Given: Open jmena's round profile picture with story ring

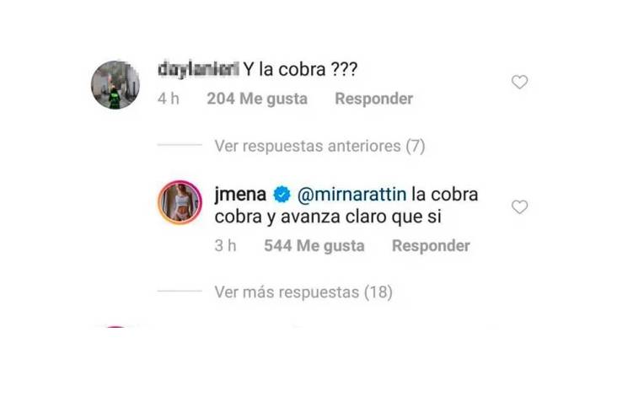Looking at the screenshot, I should [x=180, y=202].
